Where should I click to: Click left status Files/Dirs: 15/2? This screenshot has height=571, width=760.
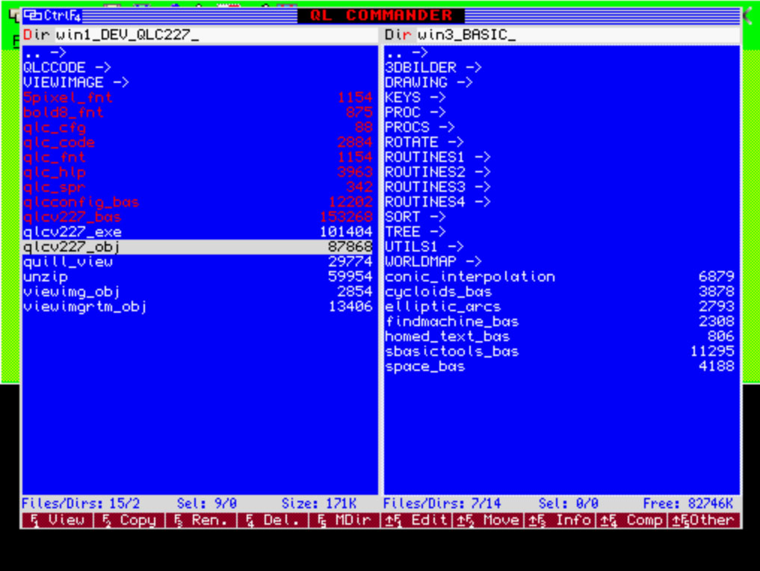(x=81, y=504)
